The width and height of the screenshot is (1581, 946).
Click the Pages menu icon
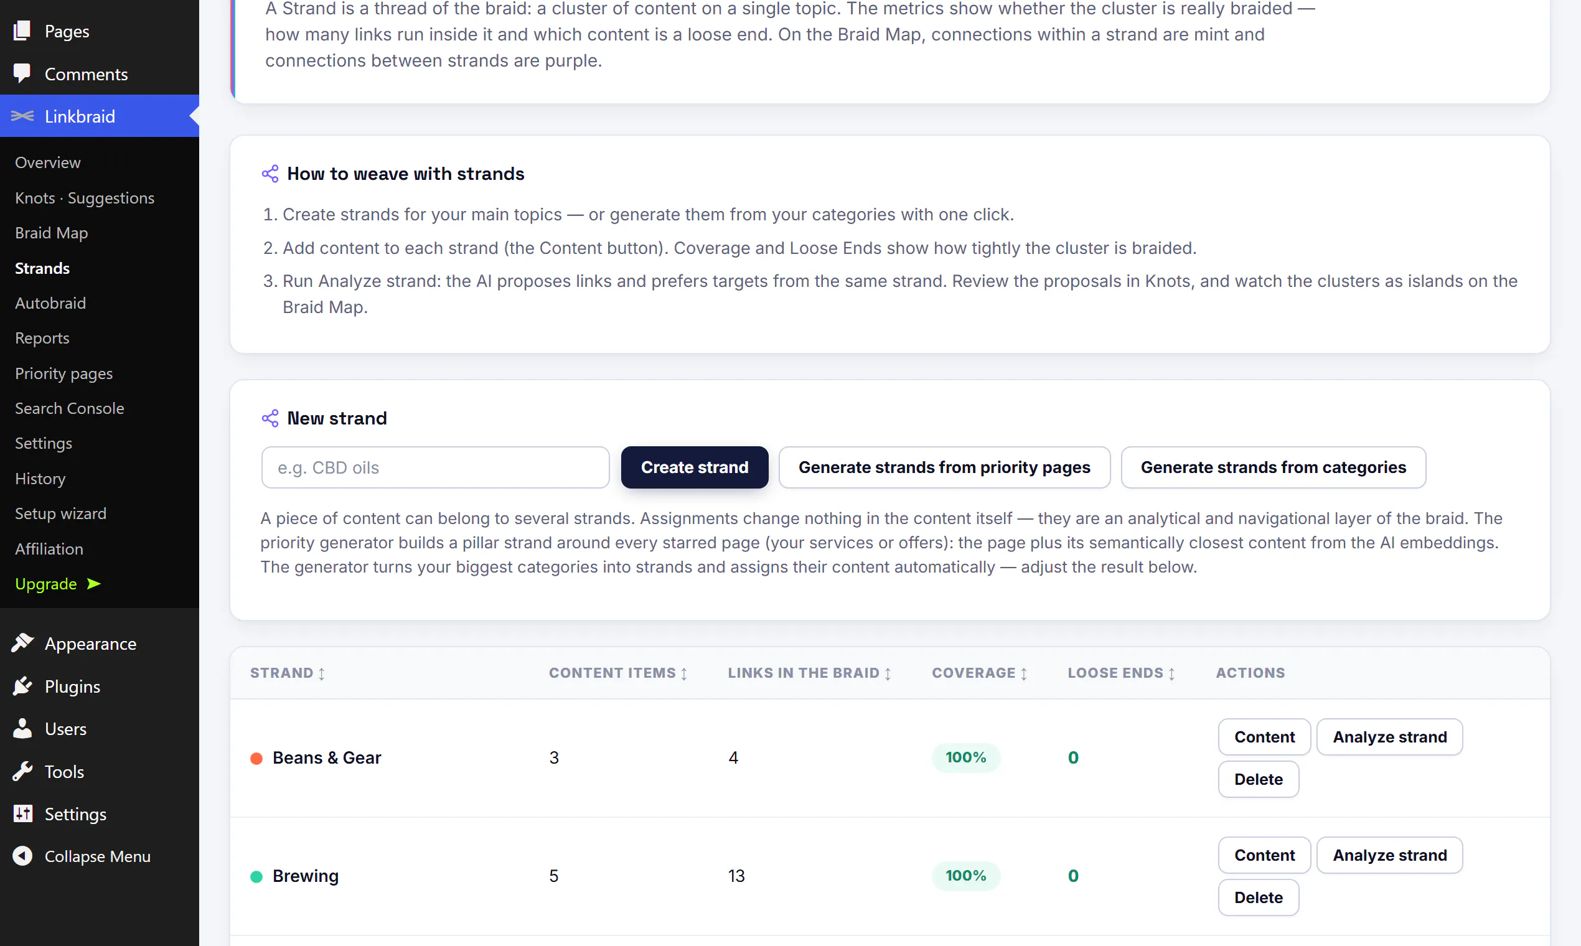coord(22,30)
